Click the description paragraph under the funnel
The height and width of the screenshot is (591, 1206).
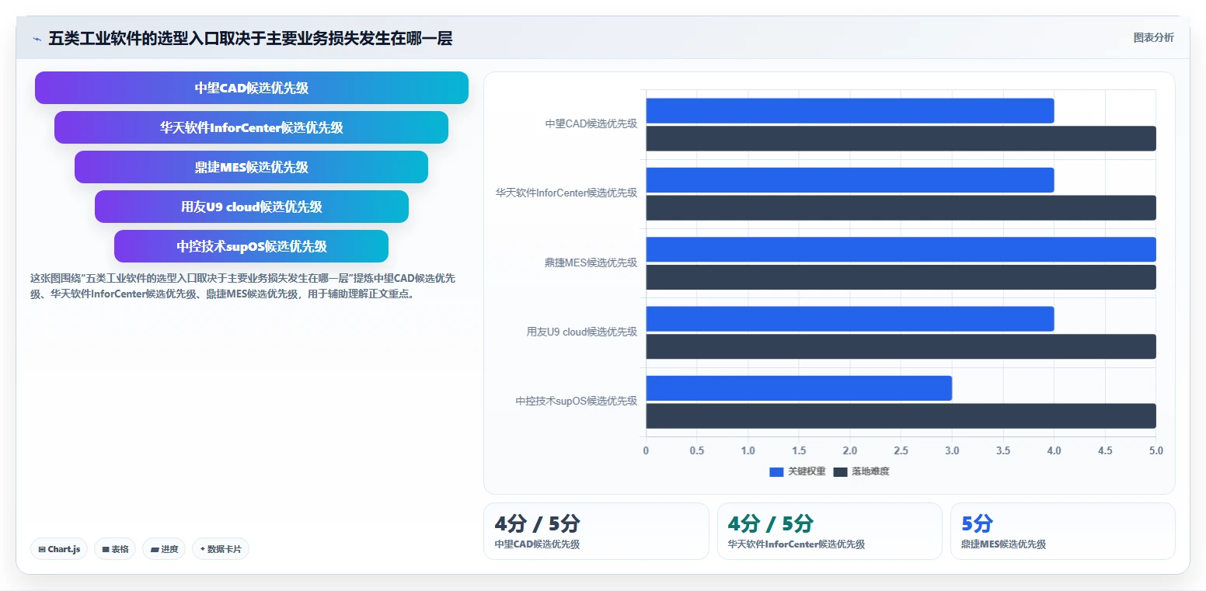pos(243,286)
